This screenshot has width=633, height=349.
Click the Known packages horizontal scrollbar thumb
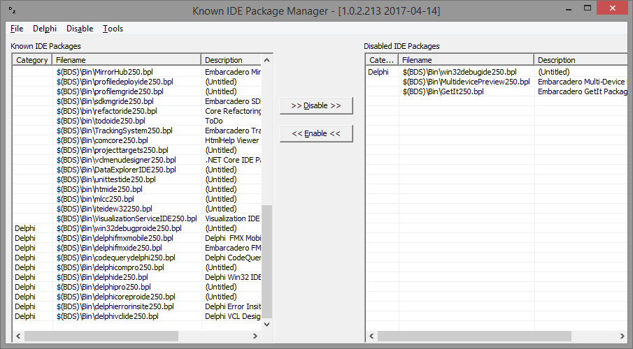(x=101, y=336)
